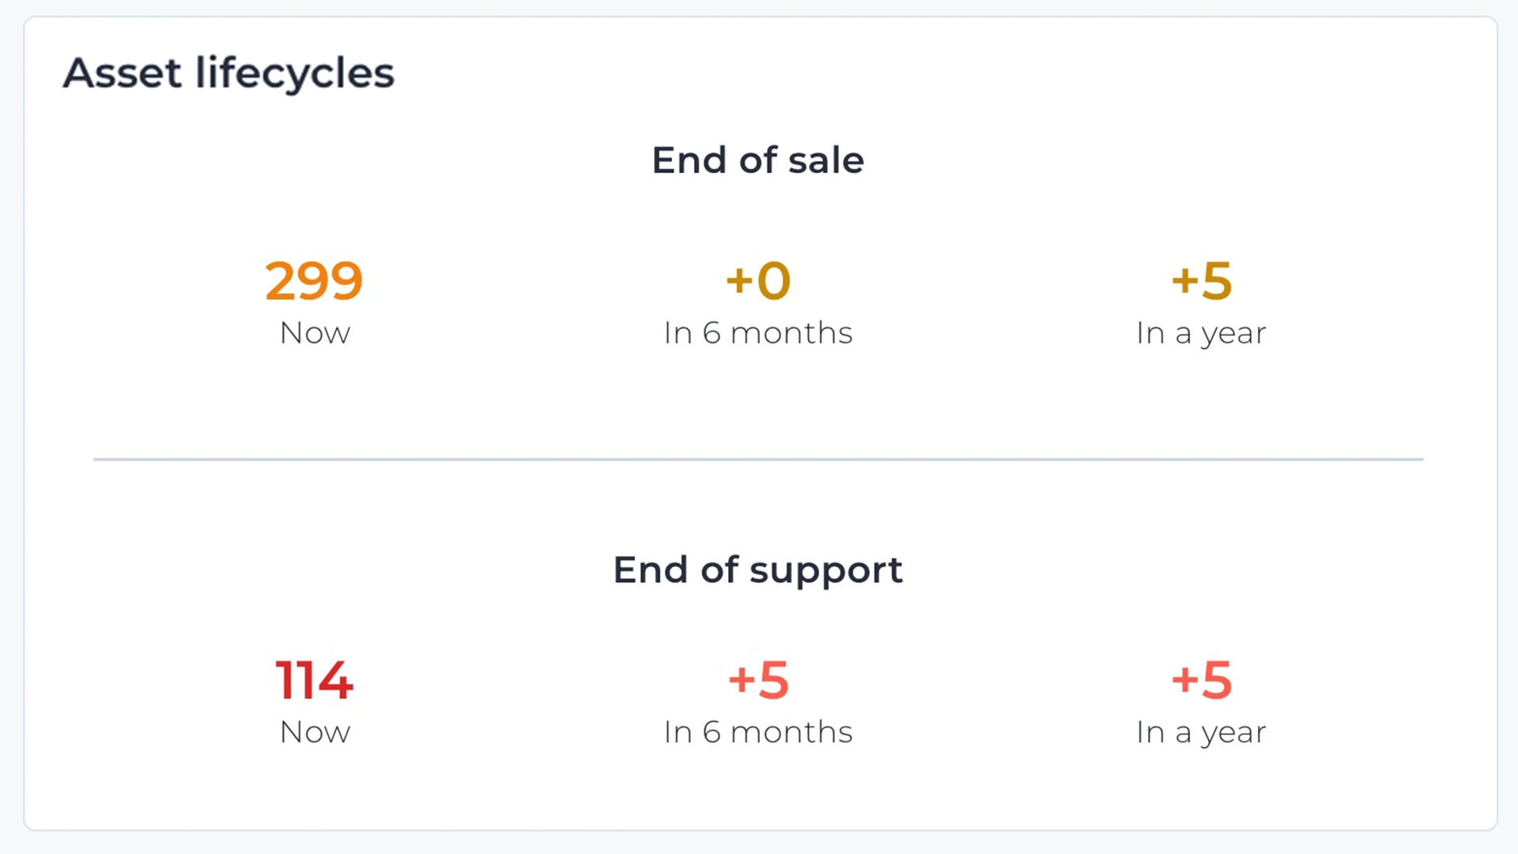The width and height of the screenshot is (1518, 854).
Task: Click In 6 months label under +0
Action: 757,333
